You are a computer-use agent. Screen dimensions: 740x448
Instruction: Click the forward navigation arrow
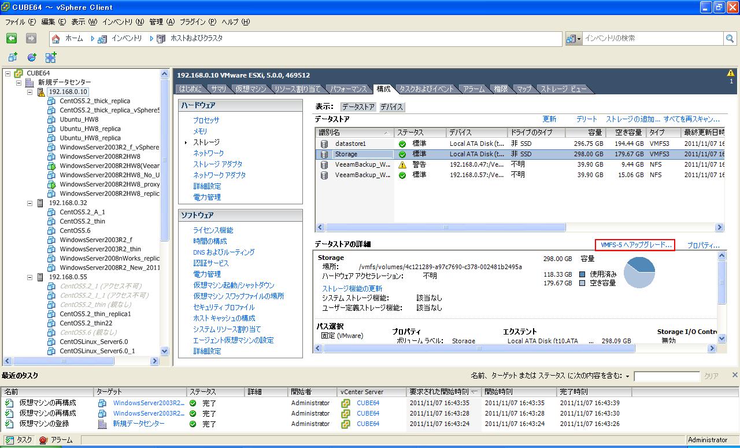click(x=31, y=38)
